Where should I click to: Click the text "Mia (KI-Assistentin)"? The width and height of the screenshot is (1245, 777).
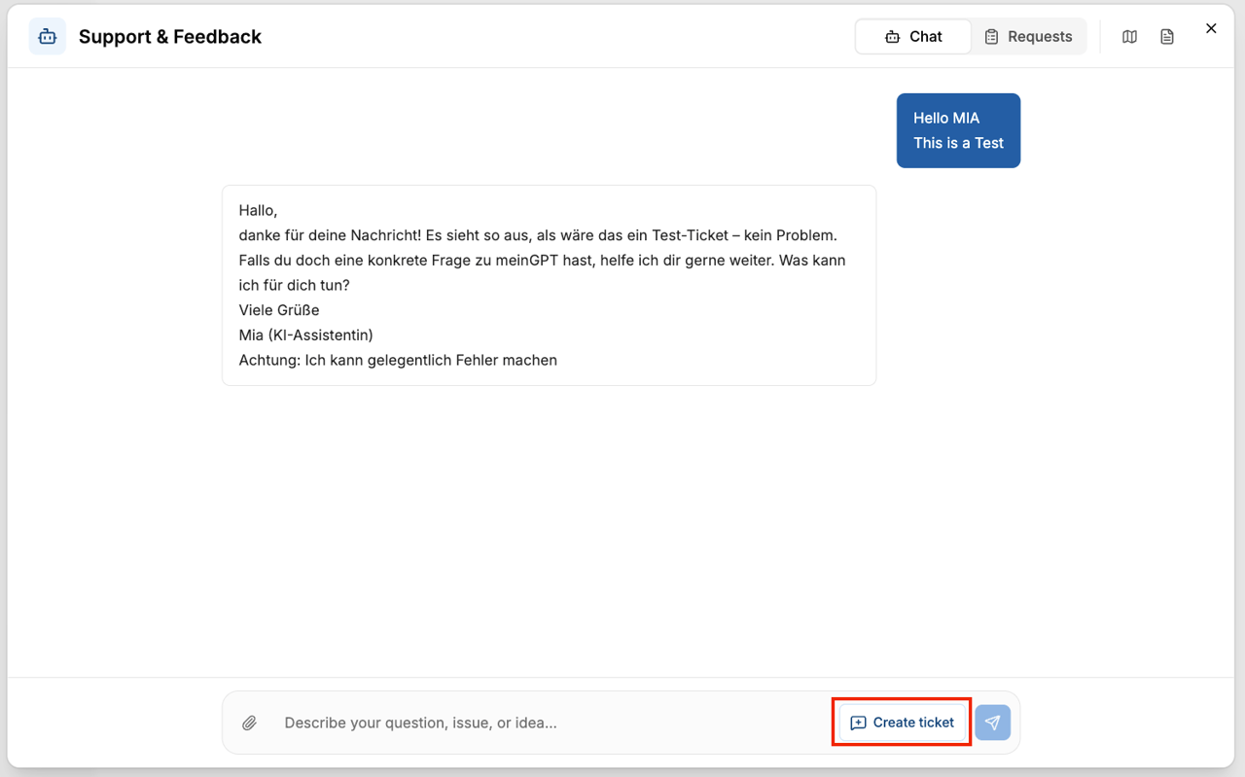point(305,335)
